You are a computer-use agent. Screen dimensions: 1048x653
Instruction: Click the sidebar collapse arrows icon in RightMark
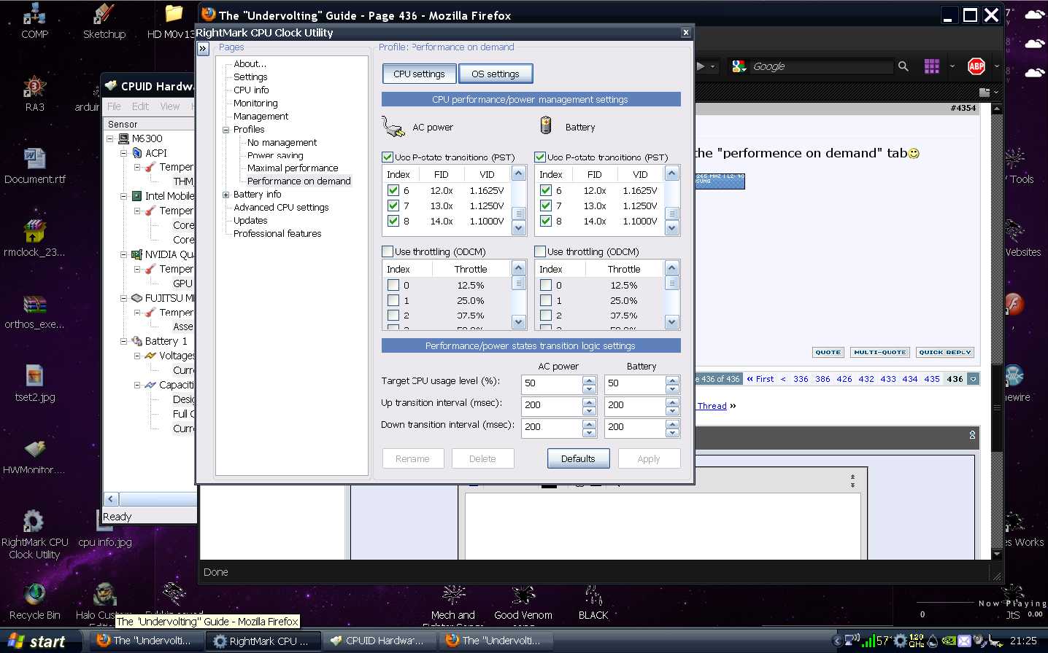[204, 49]
